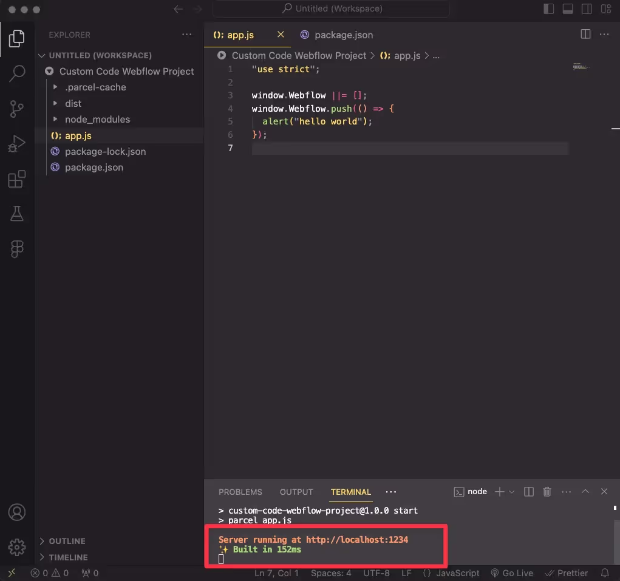Open notifications bell in status bar
620x581 pixels.
coord(605,573)
